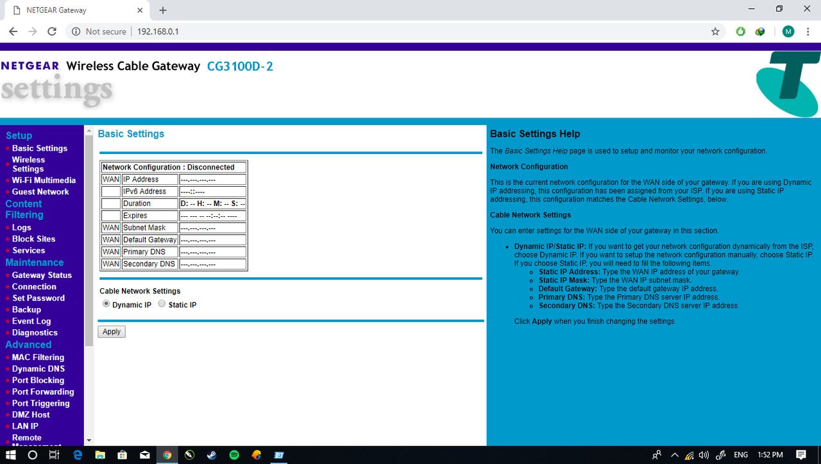Image resolution: width=821 pixels, height=464 pixels.
Task: Open Guest Network page
Action: pyautogui.click(x=40, y=192)
